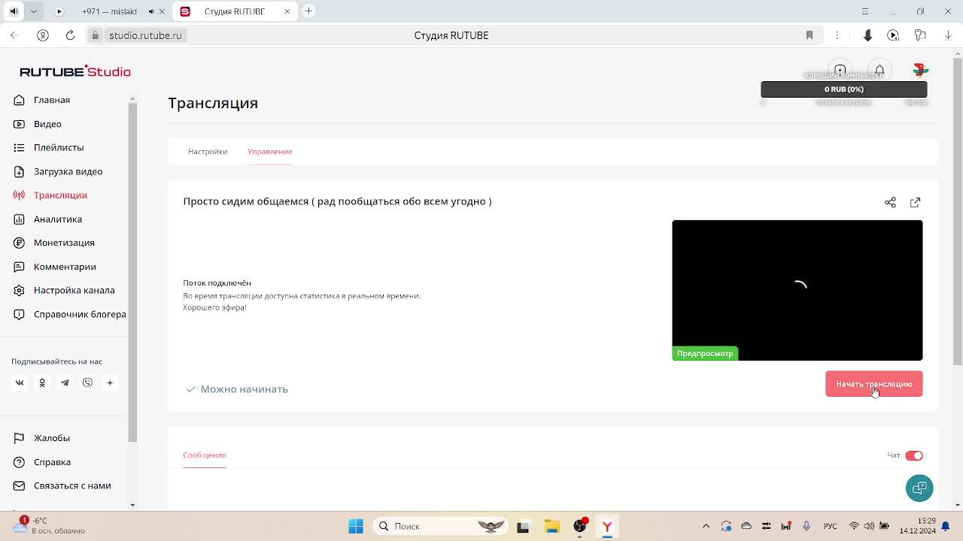The image size is (963, 541).
Task: Open the VK social icon
Action: click(x=20, y=382)
